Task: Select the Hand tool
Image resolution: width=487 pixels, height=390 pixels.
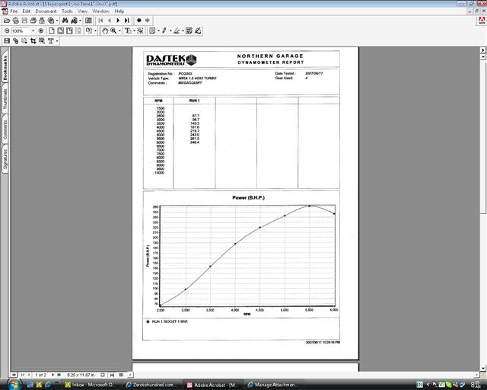Action: (105, 31)
